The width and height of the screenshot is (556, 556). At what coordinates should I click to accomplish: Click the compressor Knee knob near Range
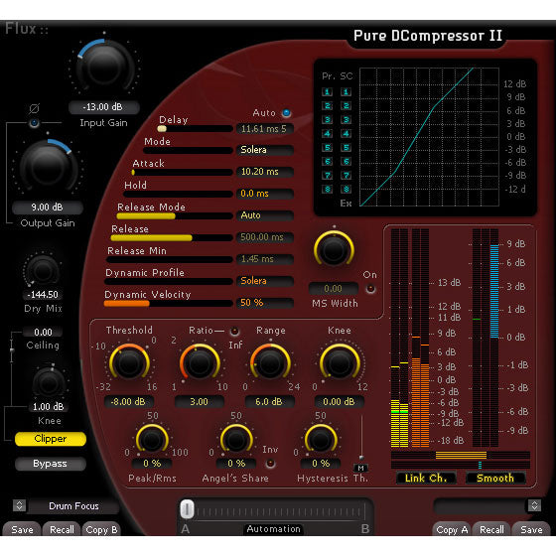(340, 363)
